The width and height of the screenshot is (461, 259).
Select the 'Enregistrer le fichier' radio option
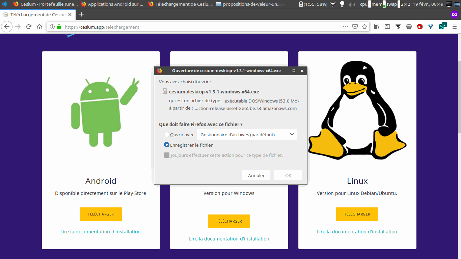[x=166, y=145]
